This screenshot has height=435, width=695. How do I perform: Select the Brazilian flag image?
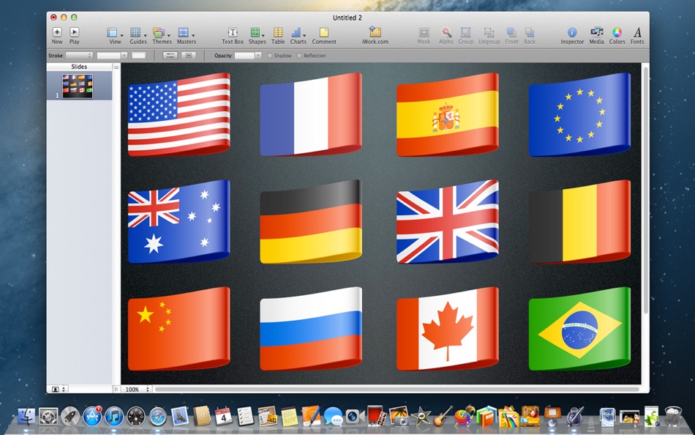tap(579, 329)
